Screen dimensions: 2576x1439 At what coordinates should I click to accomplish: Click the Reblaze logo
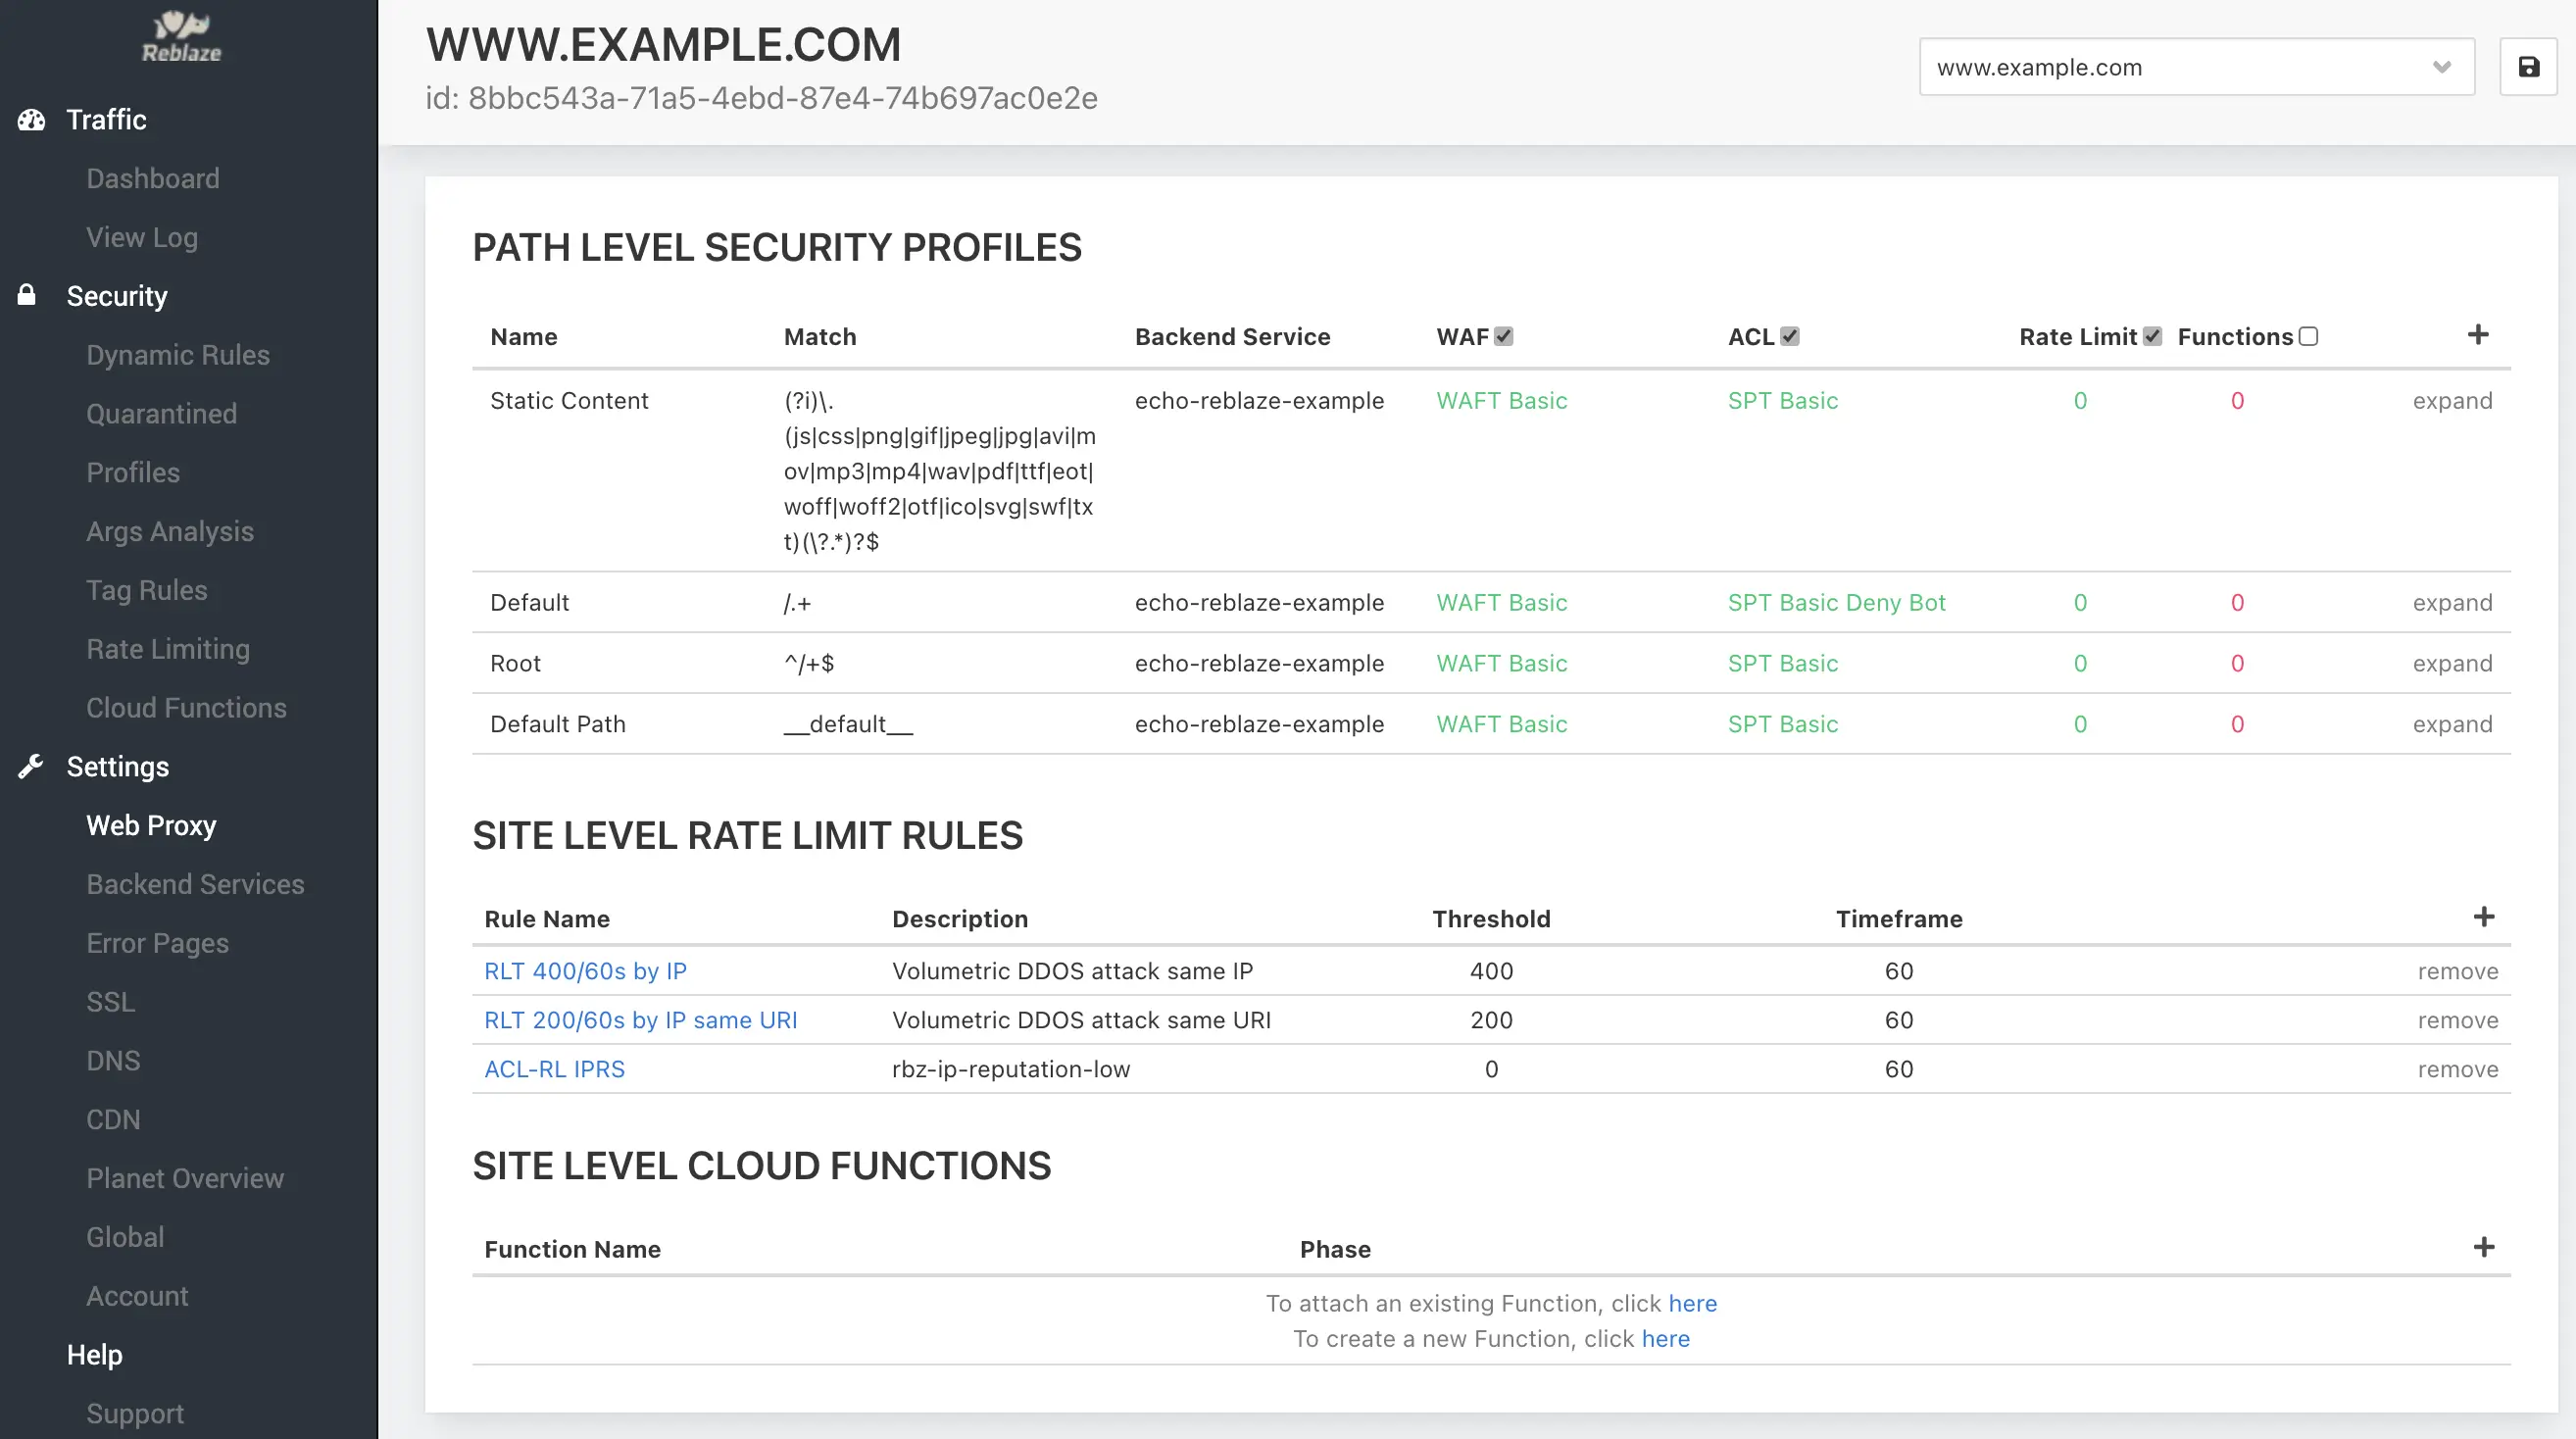[182, 37]
